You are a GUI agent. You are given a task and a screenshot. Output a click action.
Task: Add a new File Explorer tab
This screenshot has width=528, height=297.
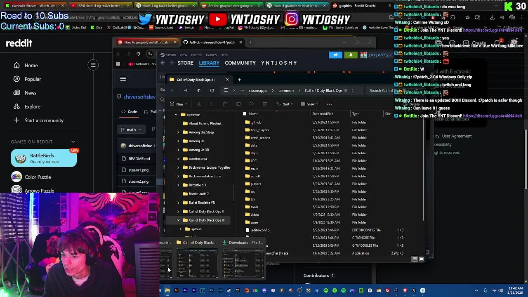coord(239,80)
